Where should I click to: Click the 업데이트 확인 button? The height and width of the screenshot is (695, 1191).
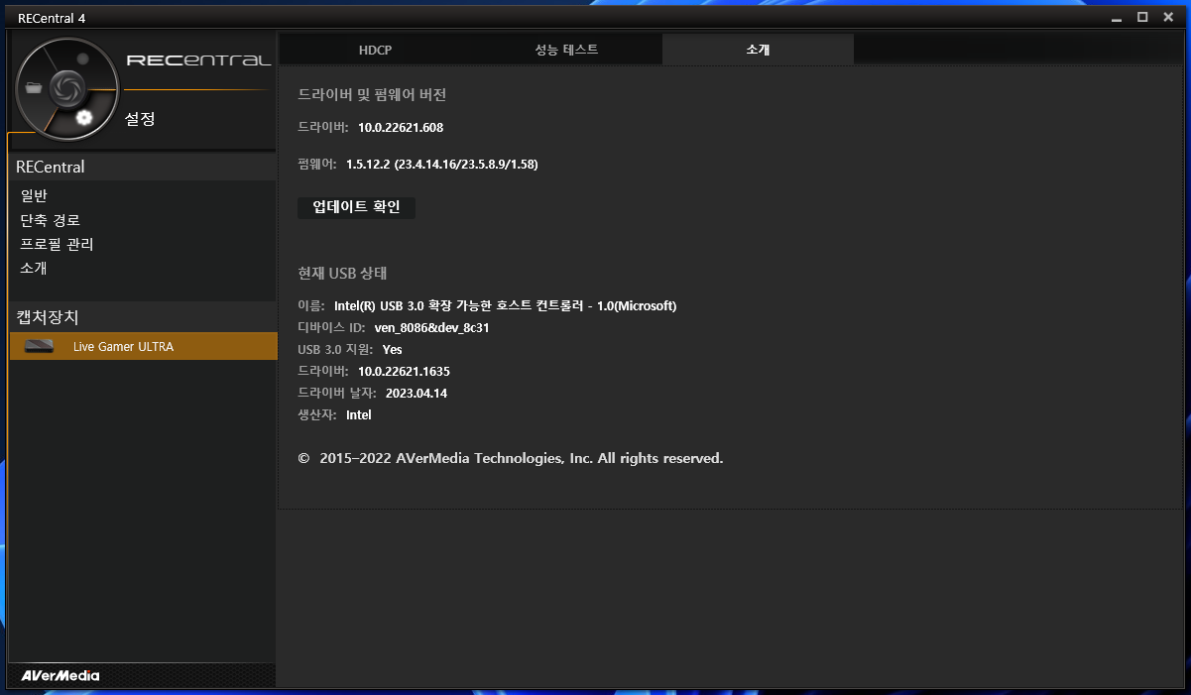click(x=356, y=207)
